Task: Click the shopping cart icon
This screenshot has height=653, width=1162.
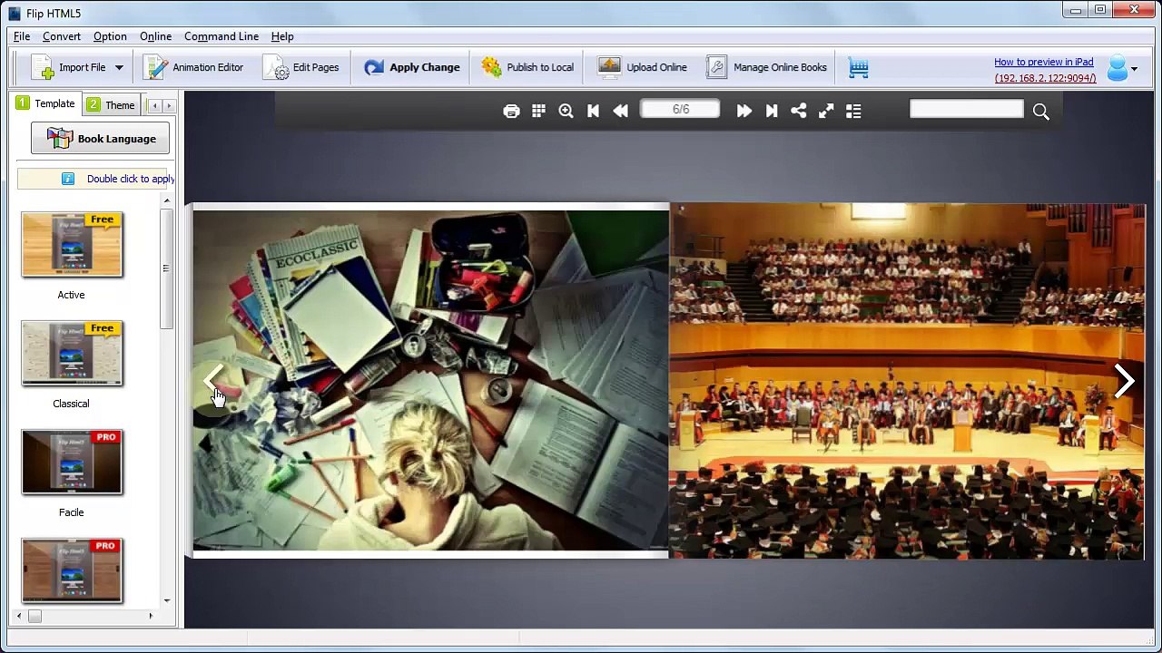Action: [859, 67]
